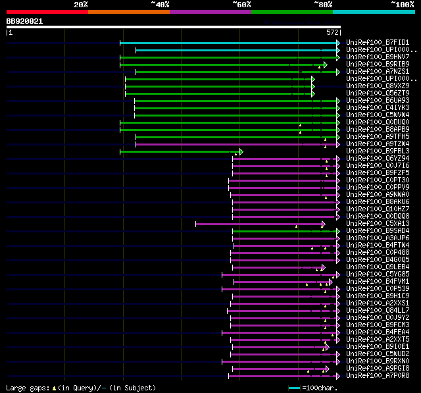Image resolution: width=421 pixels, height=393 pixels.
Task: Select the UniRef100_C4IYK3 label
Action: (x=378, y=108)
